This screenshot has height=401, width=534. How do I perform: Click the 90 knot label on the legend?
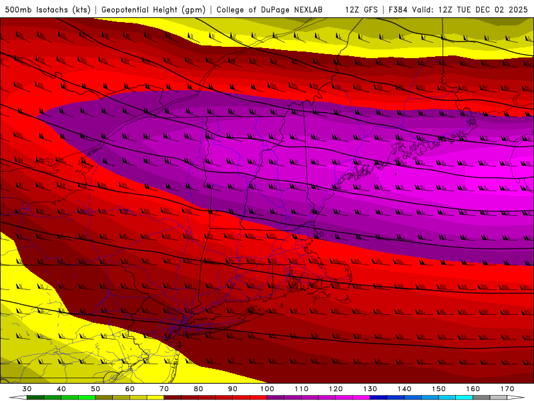tap(232, 389)
